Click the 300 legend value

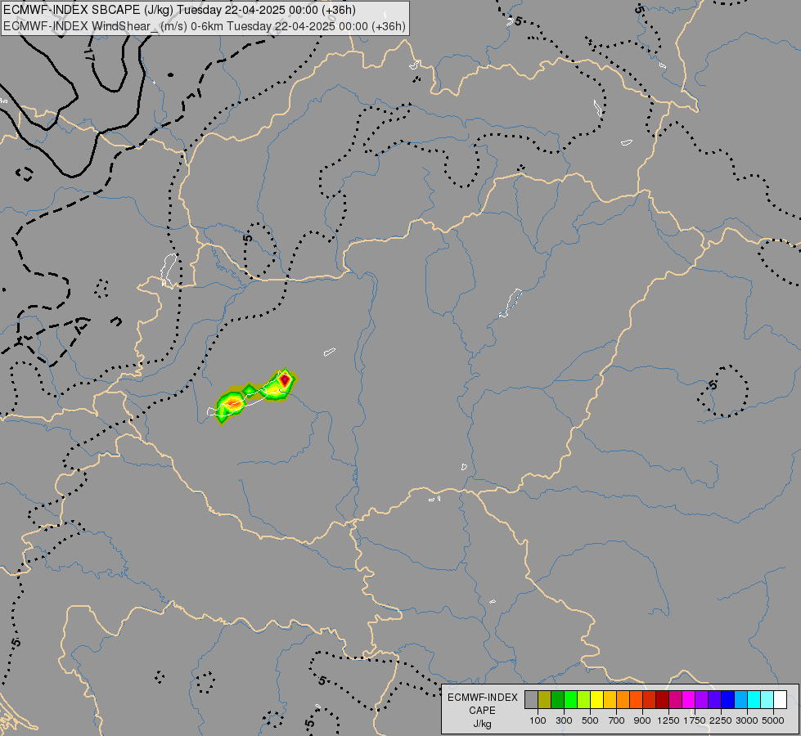(x=564, y=720)
